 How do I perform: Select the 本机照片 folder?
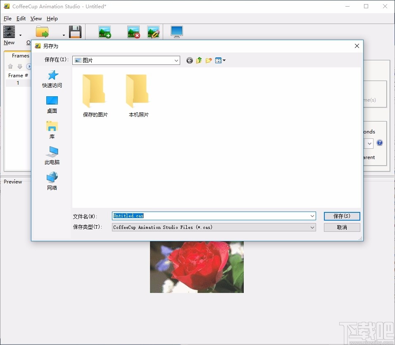point(138,96)
